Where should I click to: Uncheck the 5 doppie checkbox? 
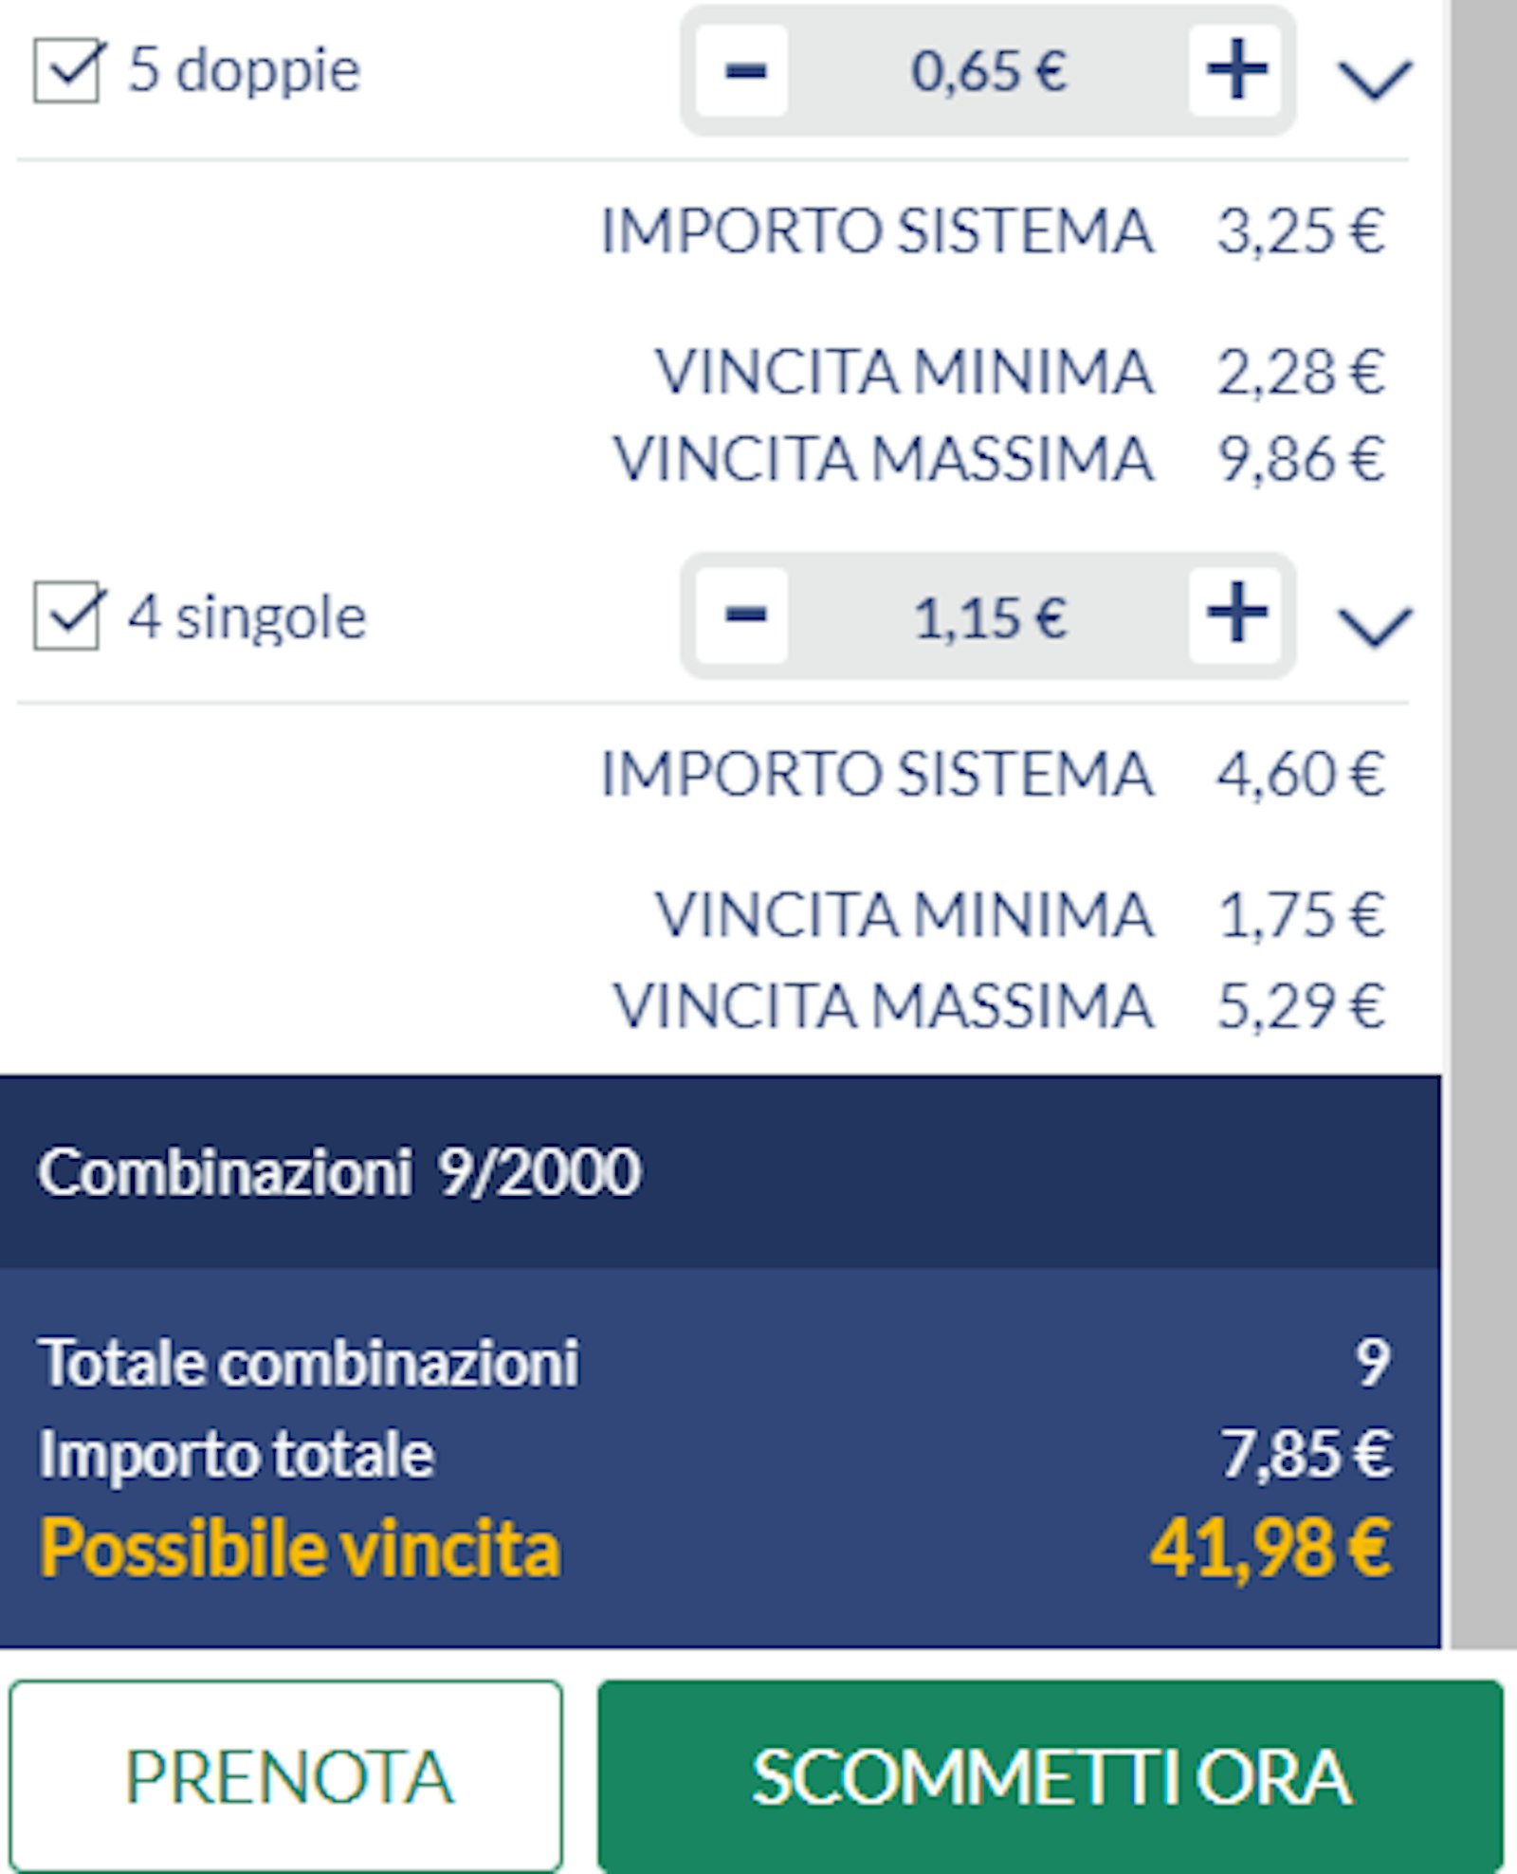tap(66, 71)
